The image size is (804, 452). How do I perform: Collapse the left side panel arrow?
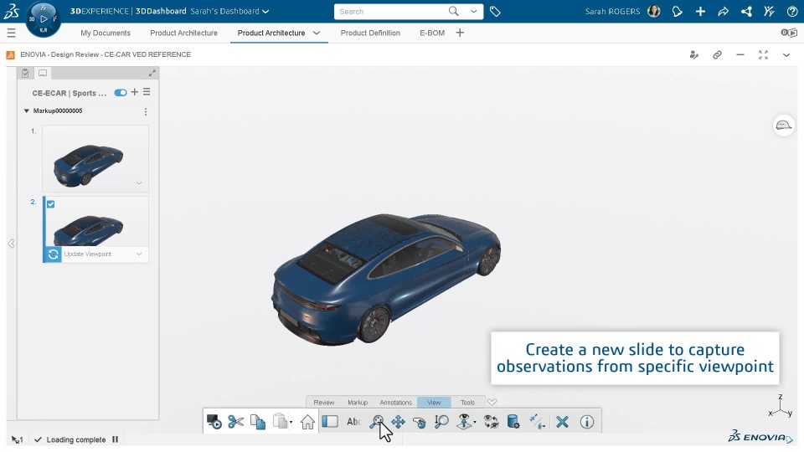[11, 244]
